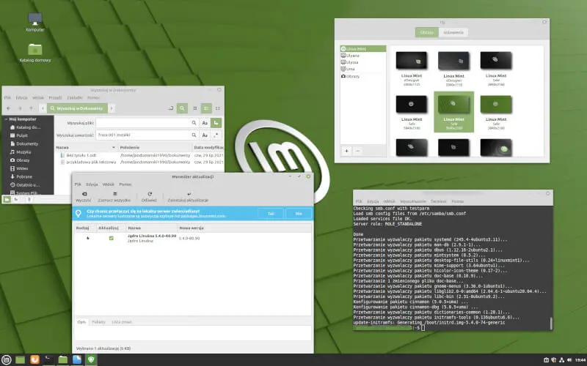Toggle the green search button in file manager toolbar

pos(182,108)
